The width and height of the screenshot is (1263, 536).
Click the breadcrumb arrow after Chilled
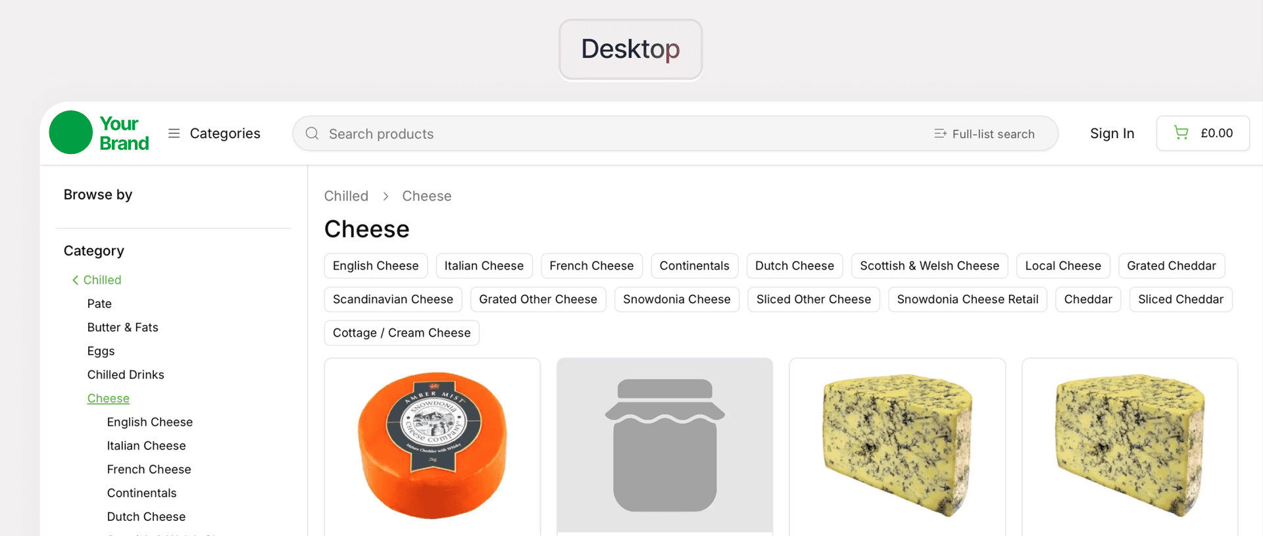tap(385, 196)
